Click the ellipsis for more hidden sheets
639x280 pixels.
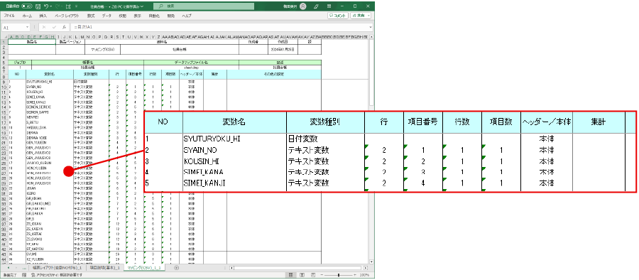pyautogui.click(x=24, y=268)
